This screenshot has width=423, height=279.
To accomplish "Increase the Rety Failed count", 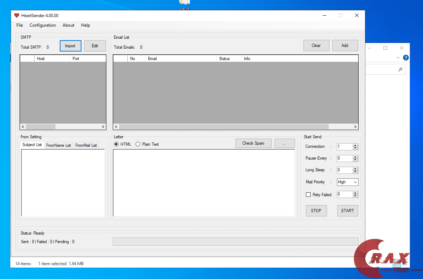I will pyautogui.click(x=355, y=193).
